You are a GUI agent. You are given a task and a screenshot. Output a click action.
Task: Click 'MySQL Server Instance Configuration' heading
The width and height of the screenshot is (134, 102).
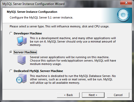tap(32, 12)
